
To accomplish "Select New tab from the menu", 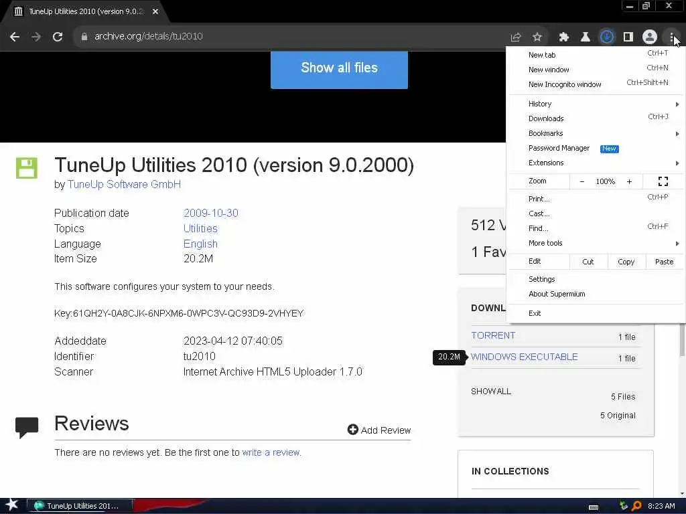I will coord(596,55).
